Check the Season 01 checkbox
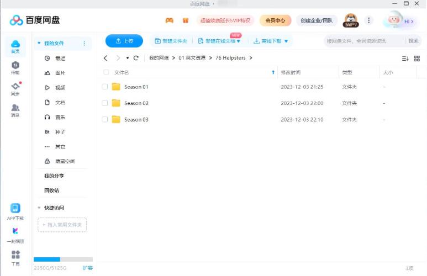The image size is (427, 276). point(105,87)
